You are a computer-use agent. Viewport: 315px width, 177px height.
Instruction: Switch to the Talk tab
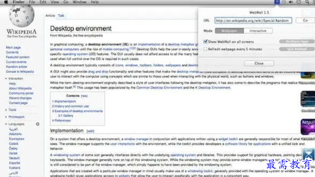[x=61, y=16]
